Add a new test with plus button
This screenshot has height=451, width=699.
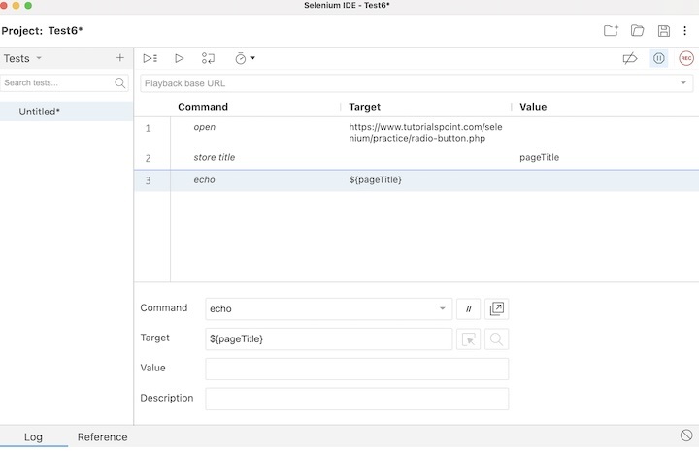pos(120,58)
